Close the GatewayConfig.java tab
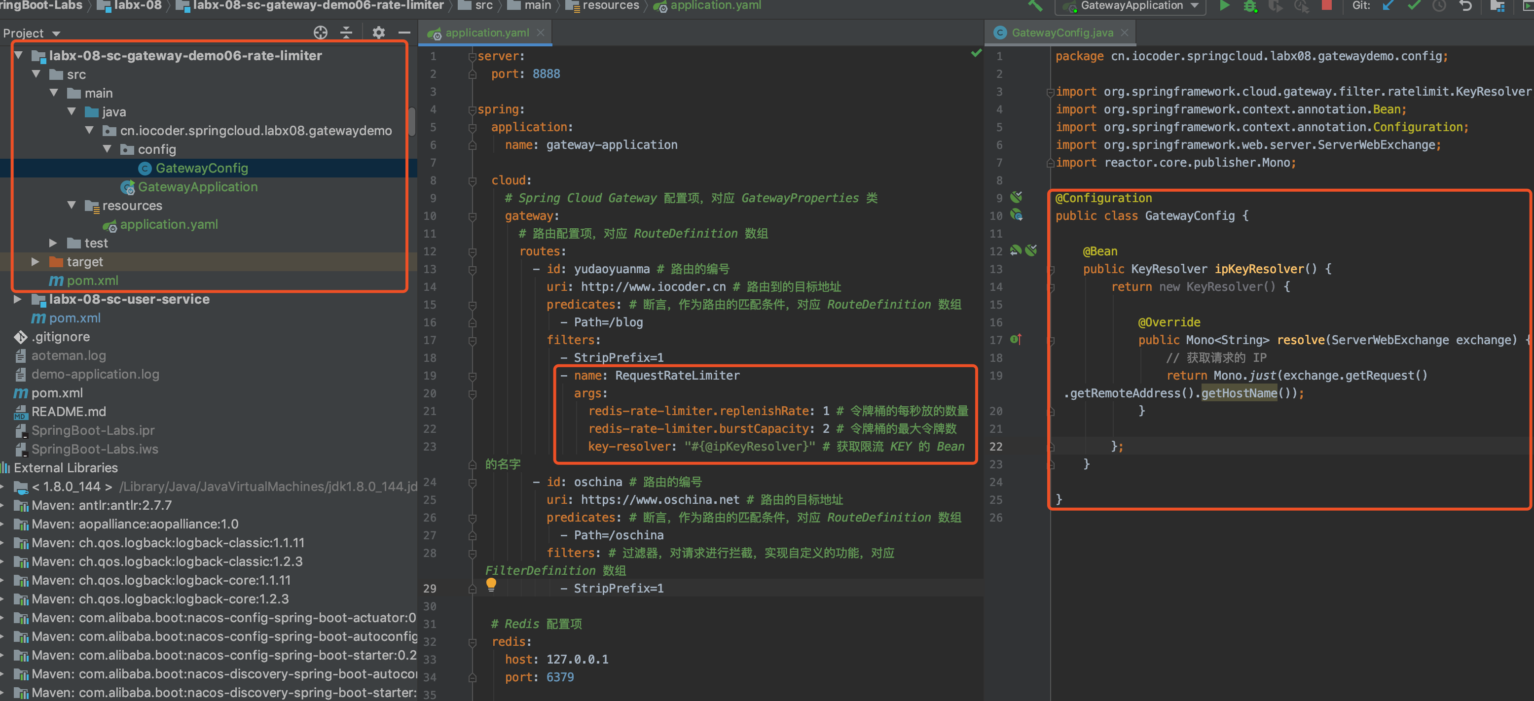 tap(1124, 33)
